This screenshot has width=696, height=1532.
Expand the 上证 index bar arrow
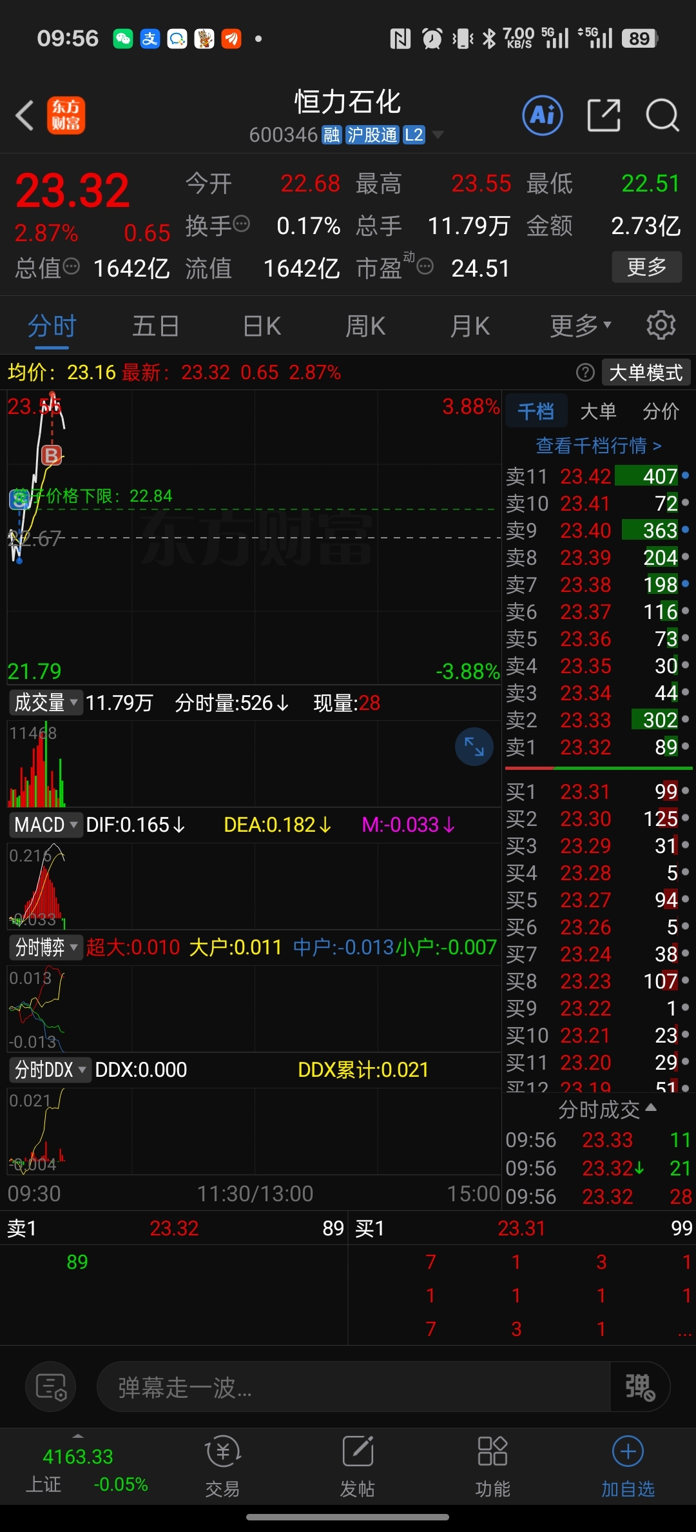[78, 1436]
